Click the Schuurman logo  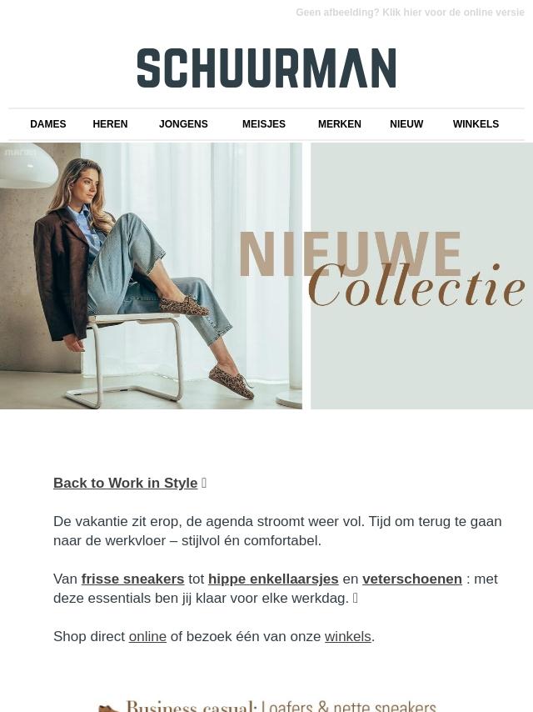(x=266, y=68)
